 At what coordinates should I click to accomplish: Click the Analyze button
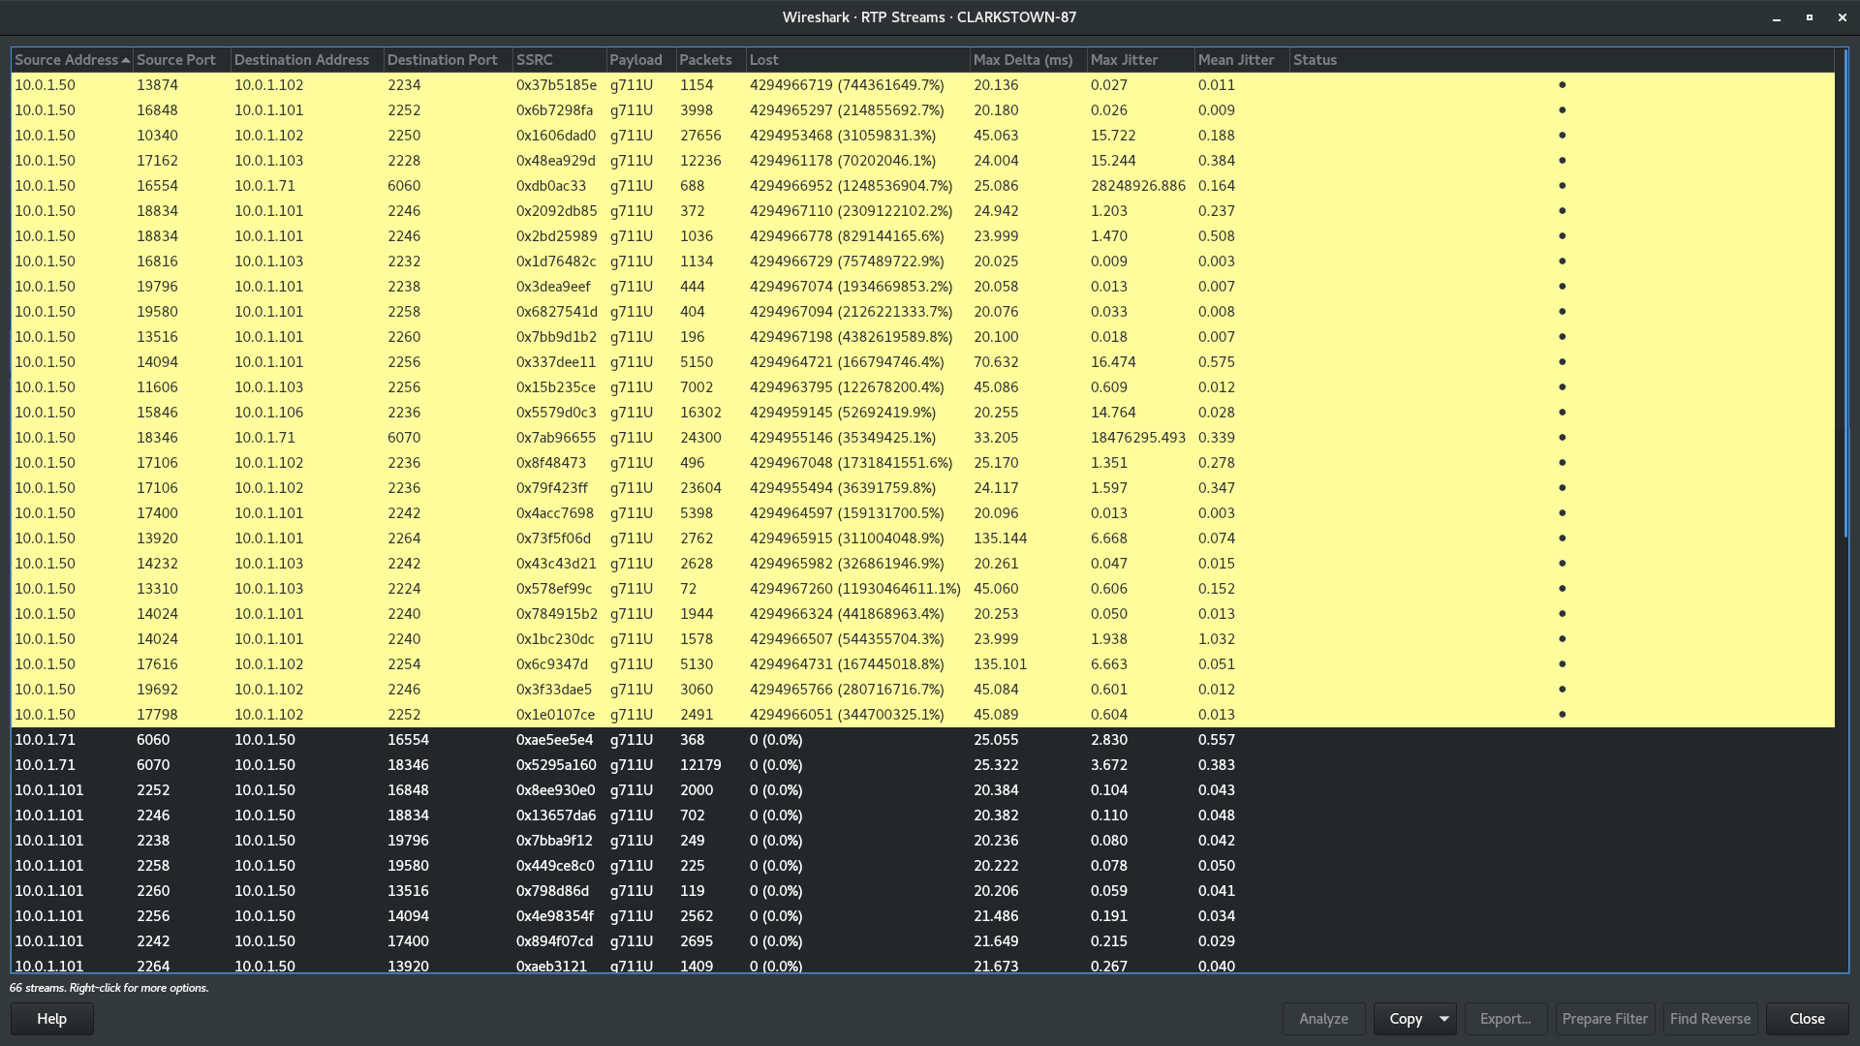(x=1323, y=1019)
